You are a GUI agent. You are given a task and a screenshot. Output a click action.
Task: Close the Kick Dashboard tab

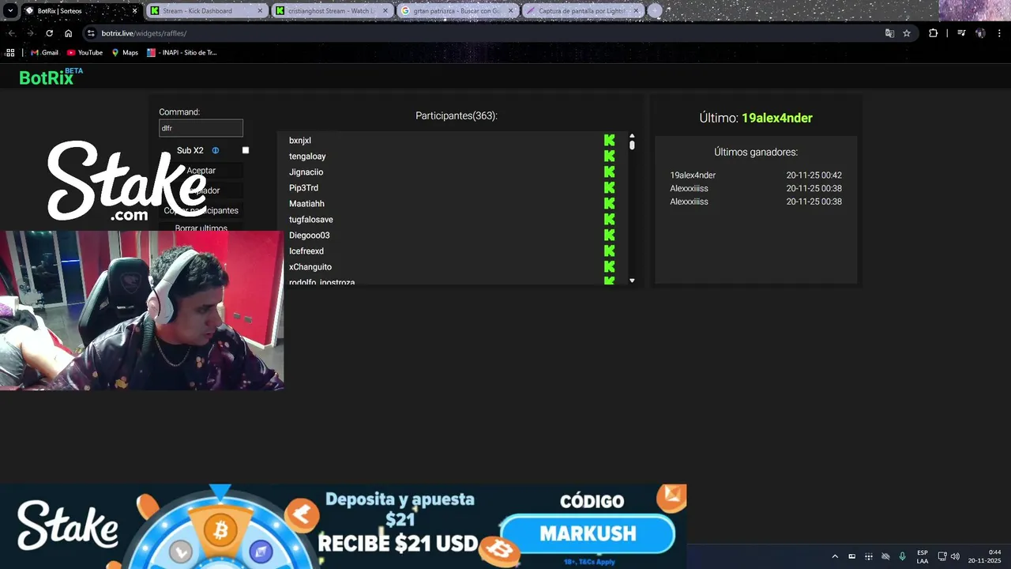(x=260, y=11)
